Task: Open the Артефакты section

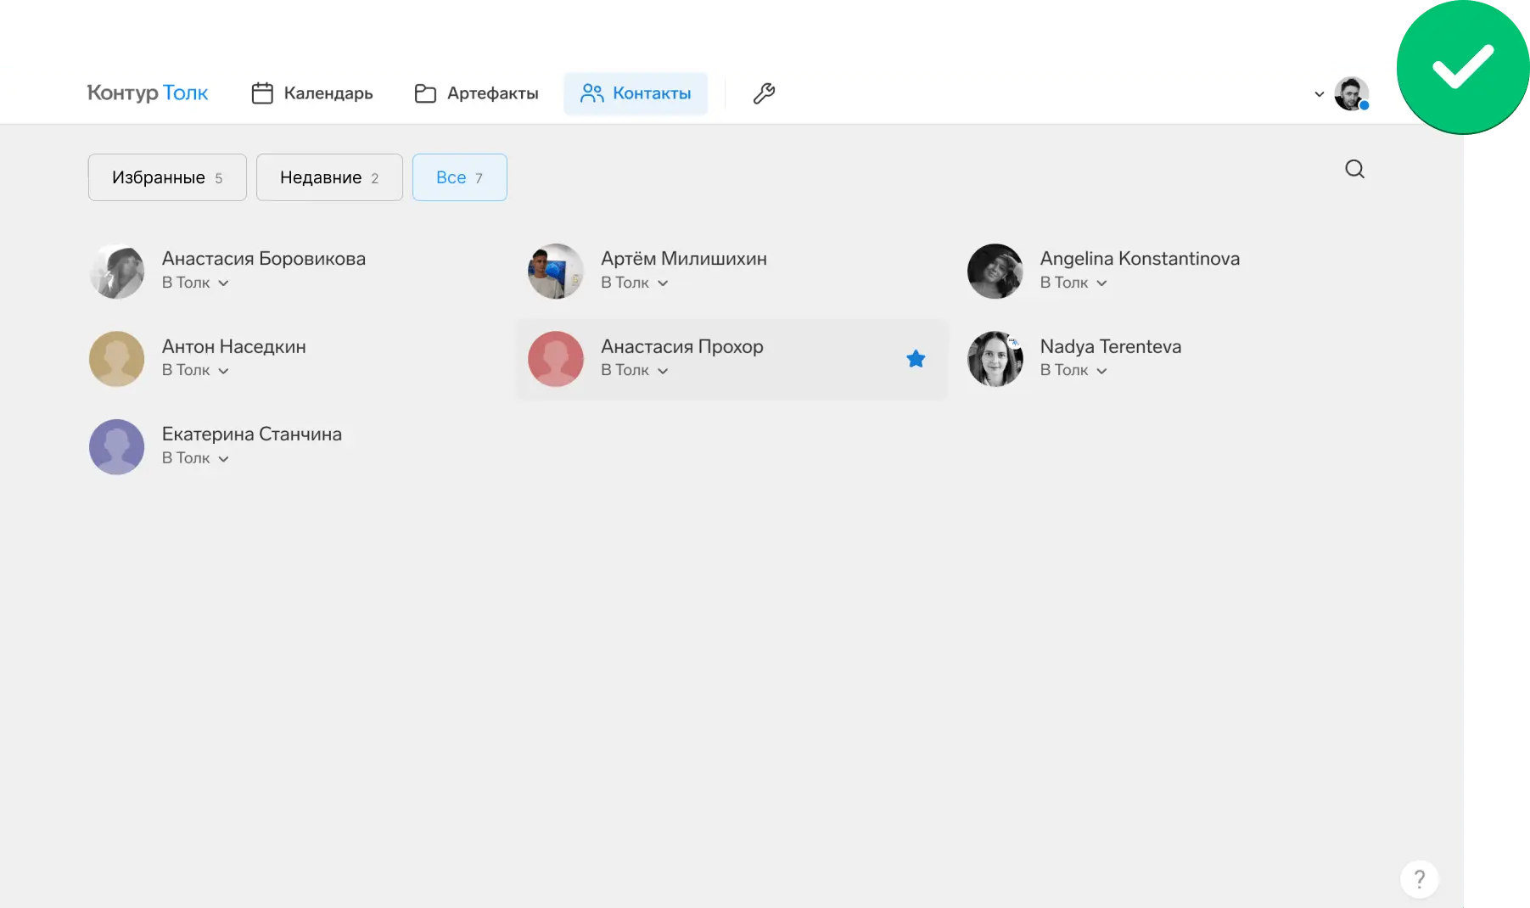Action: click(x=476, y=93)
